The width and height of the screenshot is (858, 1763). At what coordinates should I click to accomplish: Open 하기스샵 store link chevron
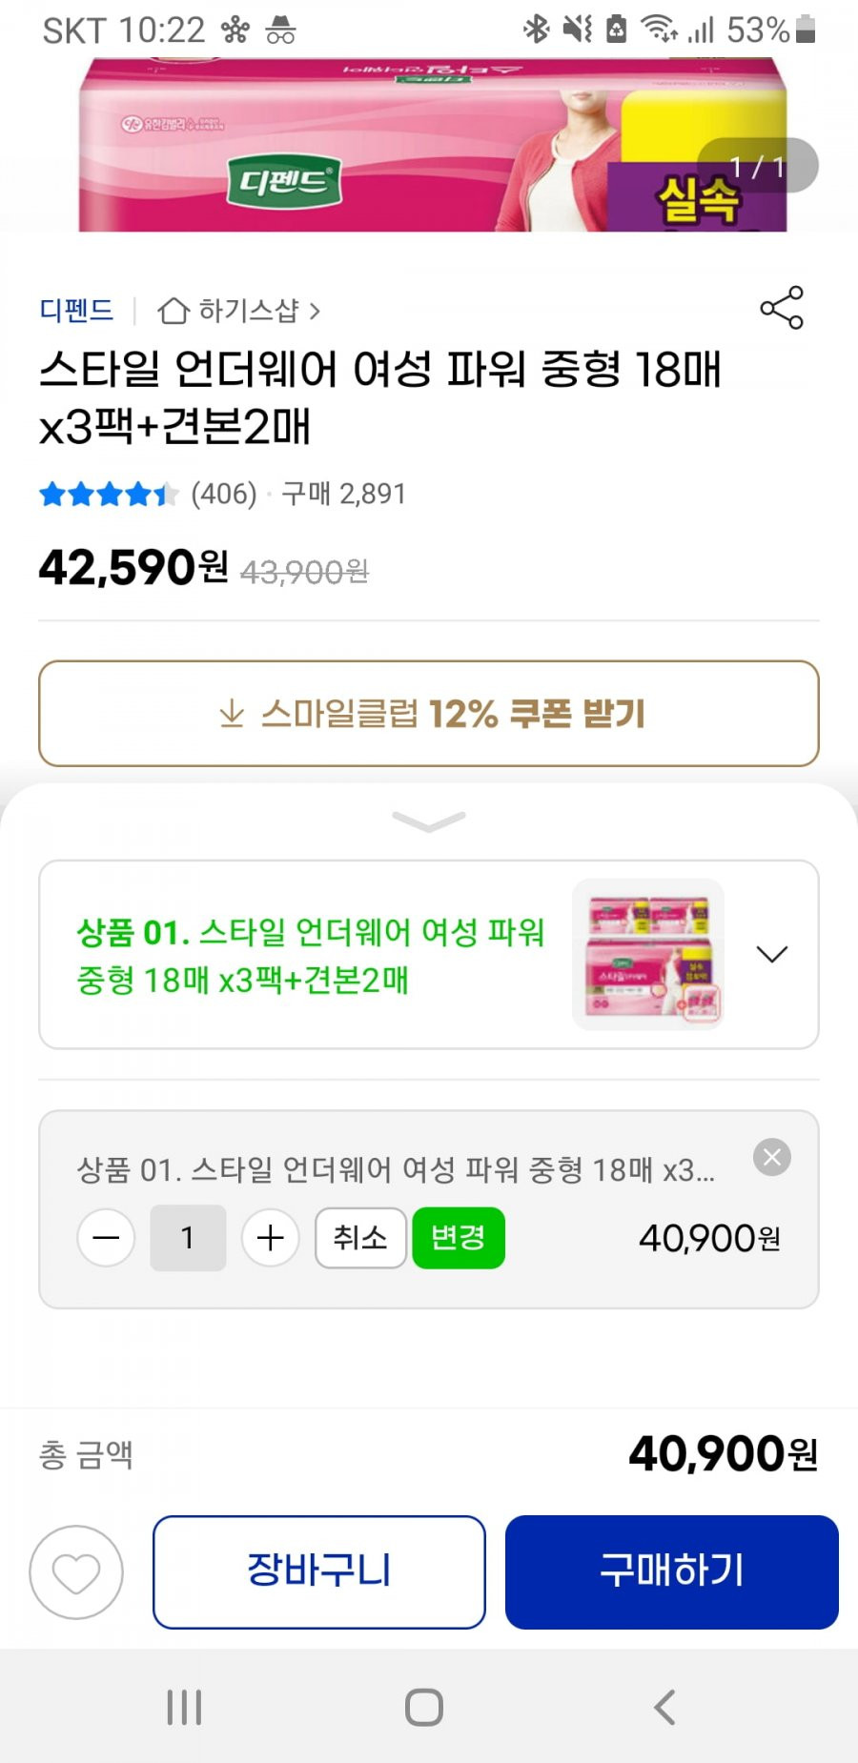coord(315,312)
